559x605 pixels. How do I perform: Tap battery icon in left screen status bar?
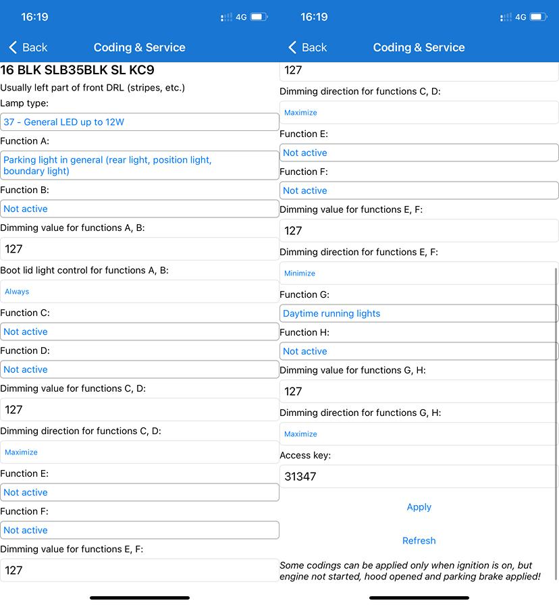[x=259, y=17]
